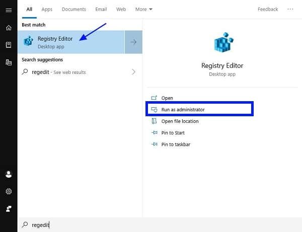Click the Registry Editor icon in best match

(x=28, y=41)
